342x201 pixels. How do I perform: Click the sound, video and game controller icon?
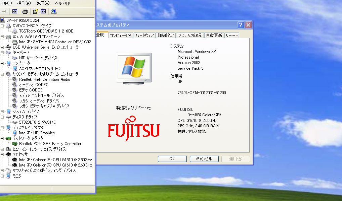(8, 74)
